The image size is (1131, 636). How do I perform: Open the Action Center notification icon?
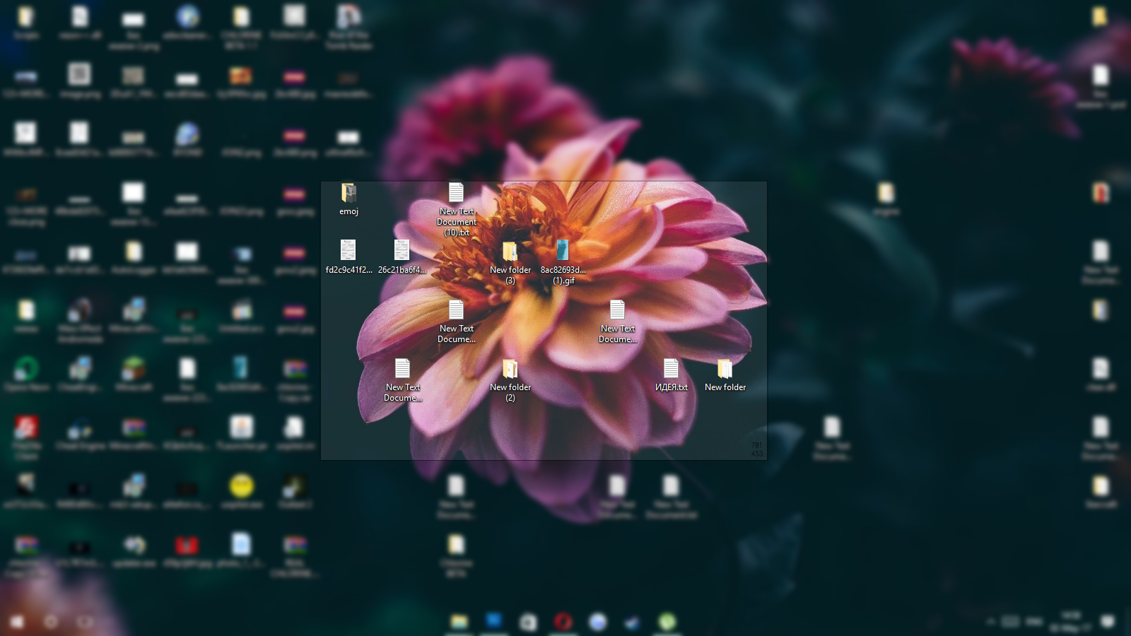[1108, 622]
